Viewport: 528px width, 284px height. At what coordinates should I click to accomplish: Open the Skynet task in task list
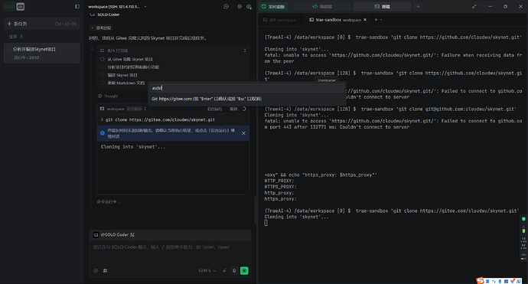[42, 53]
